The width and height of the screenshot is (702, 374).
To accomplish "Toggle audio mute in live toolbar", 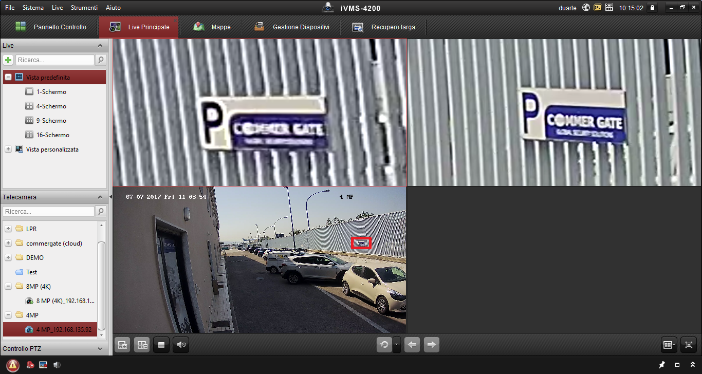I will click(181, 345).
